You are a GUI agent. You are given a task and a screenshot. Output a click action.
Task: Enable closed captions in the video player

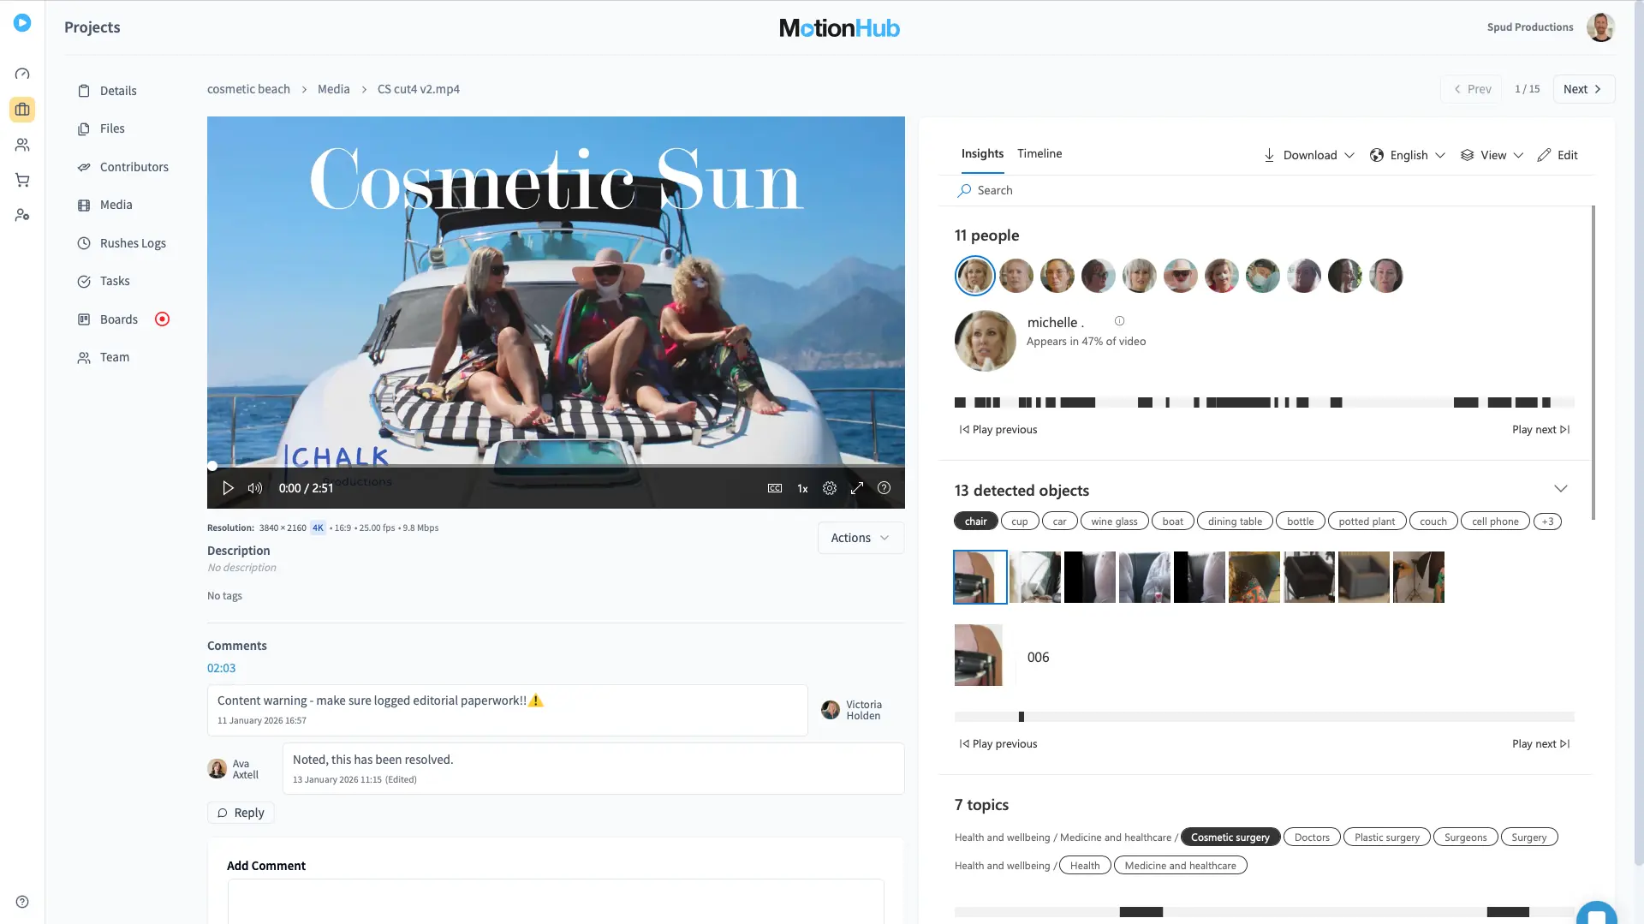774,488
